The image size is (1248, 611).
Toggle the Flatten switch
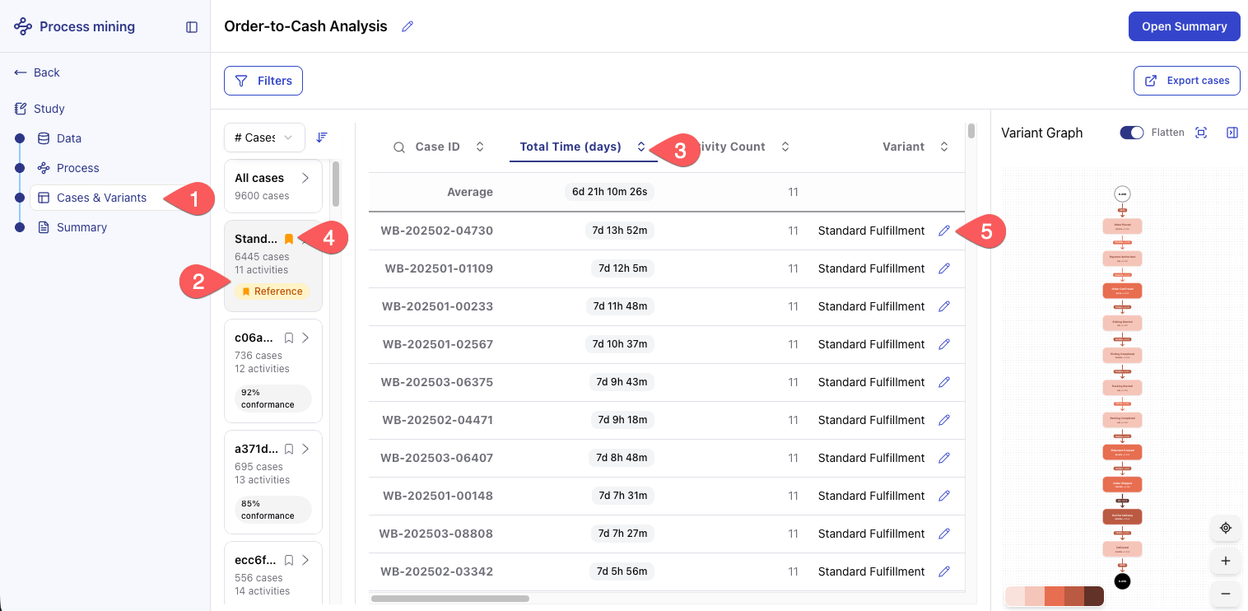1132,133
